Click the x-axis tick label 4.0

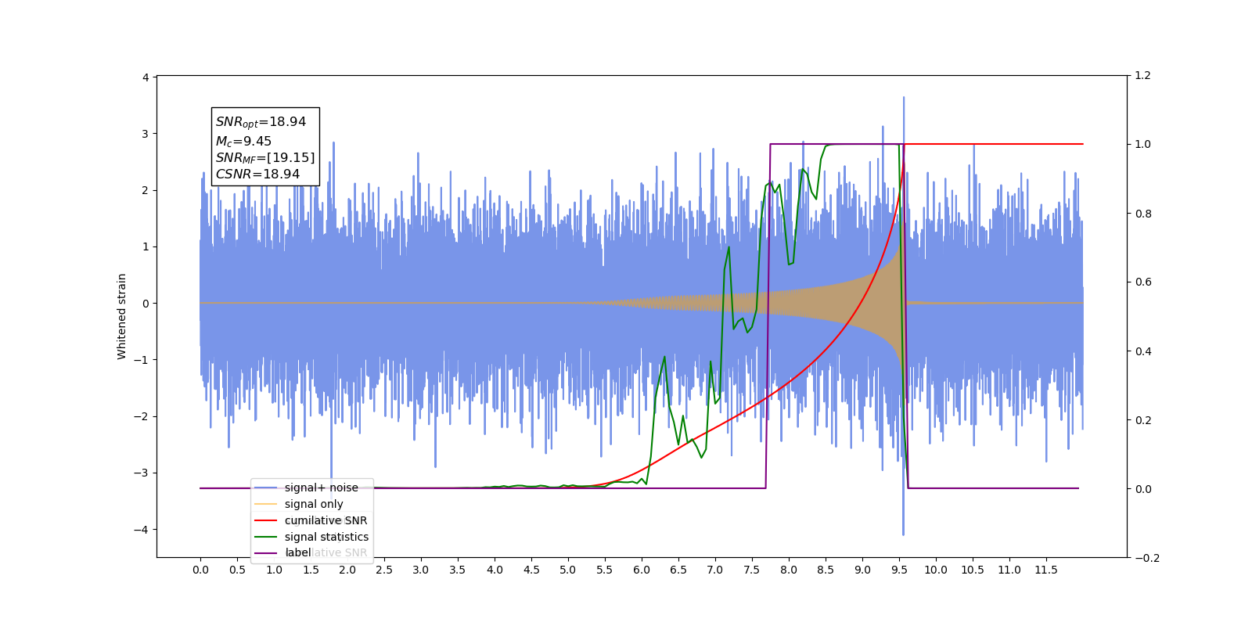pos(495,570)
